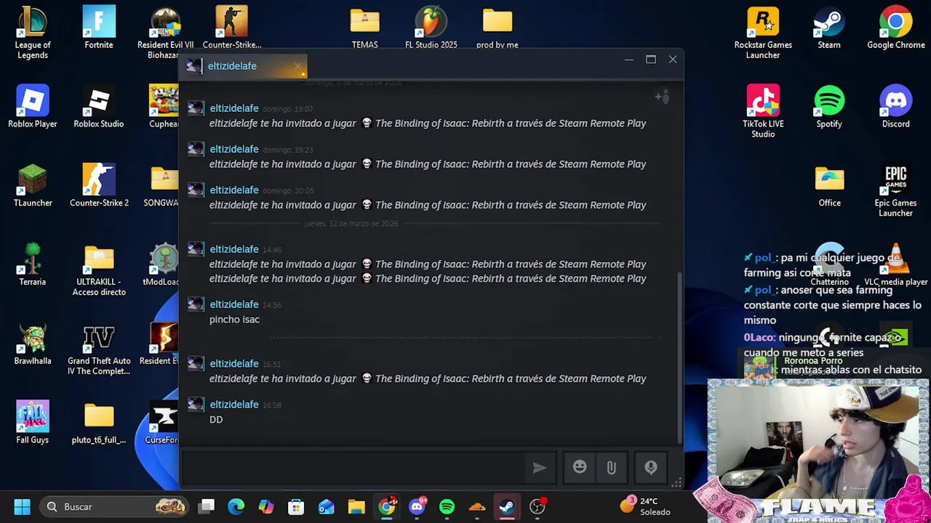Click the 'pincho isac' message text

234,320
